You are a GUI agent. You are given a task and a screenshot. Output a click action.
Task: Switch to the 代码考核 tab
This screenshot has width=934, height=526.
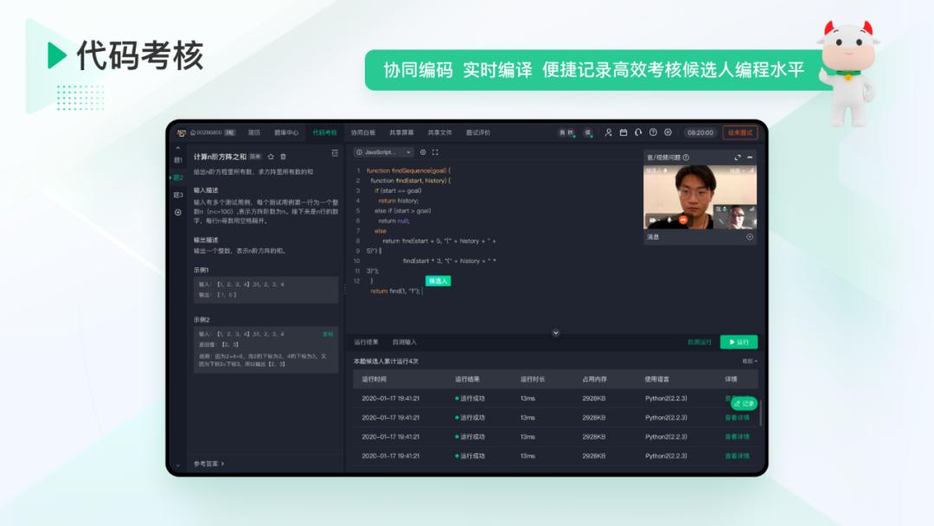click(x=324, y=132)
